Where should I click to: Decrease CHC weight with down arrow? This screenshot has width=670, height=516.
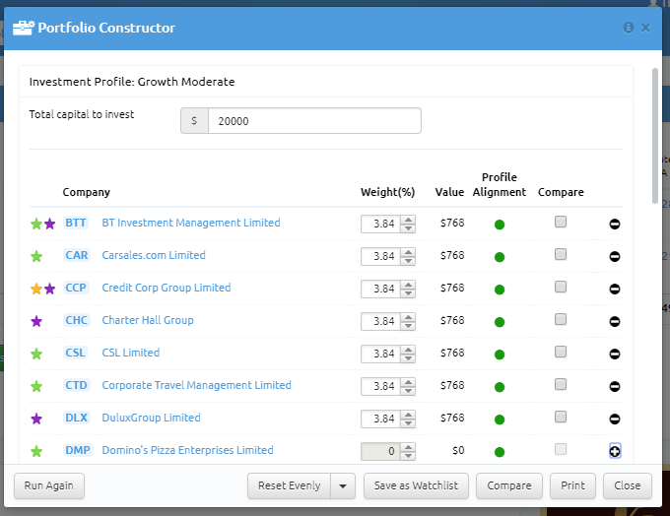408,326
